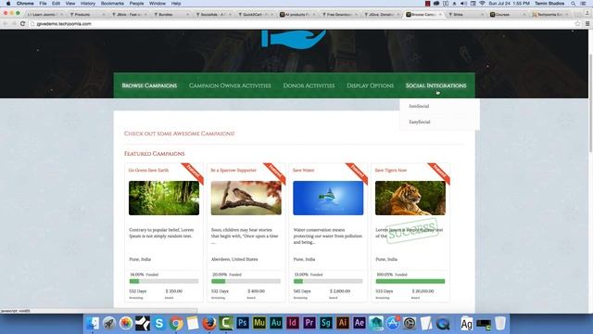Switch to the Free Download tab
Viewport: 593px width, 334px height.
339,15
